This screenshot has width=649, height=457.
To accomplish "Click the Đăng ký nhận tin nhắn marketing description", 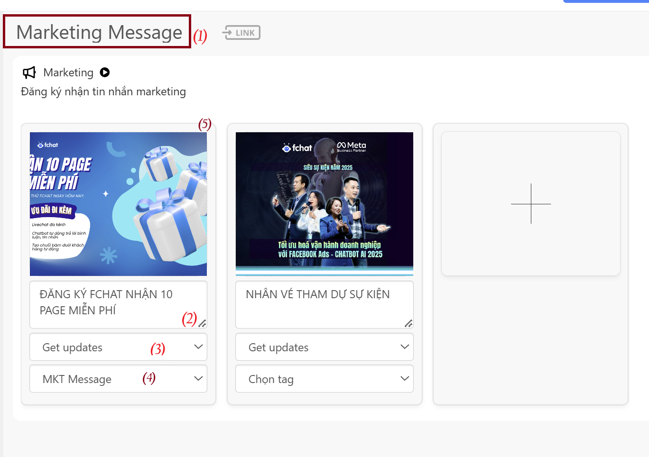I will click(x=103, y=91).
